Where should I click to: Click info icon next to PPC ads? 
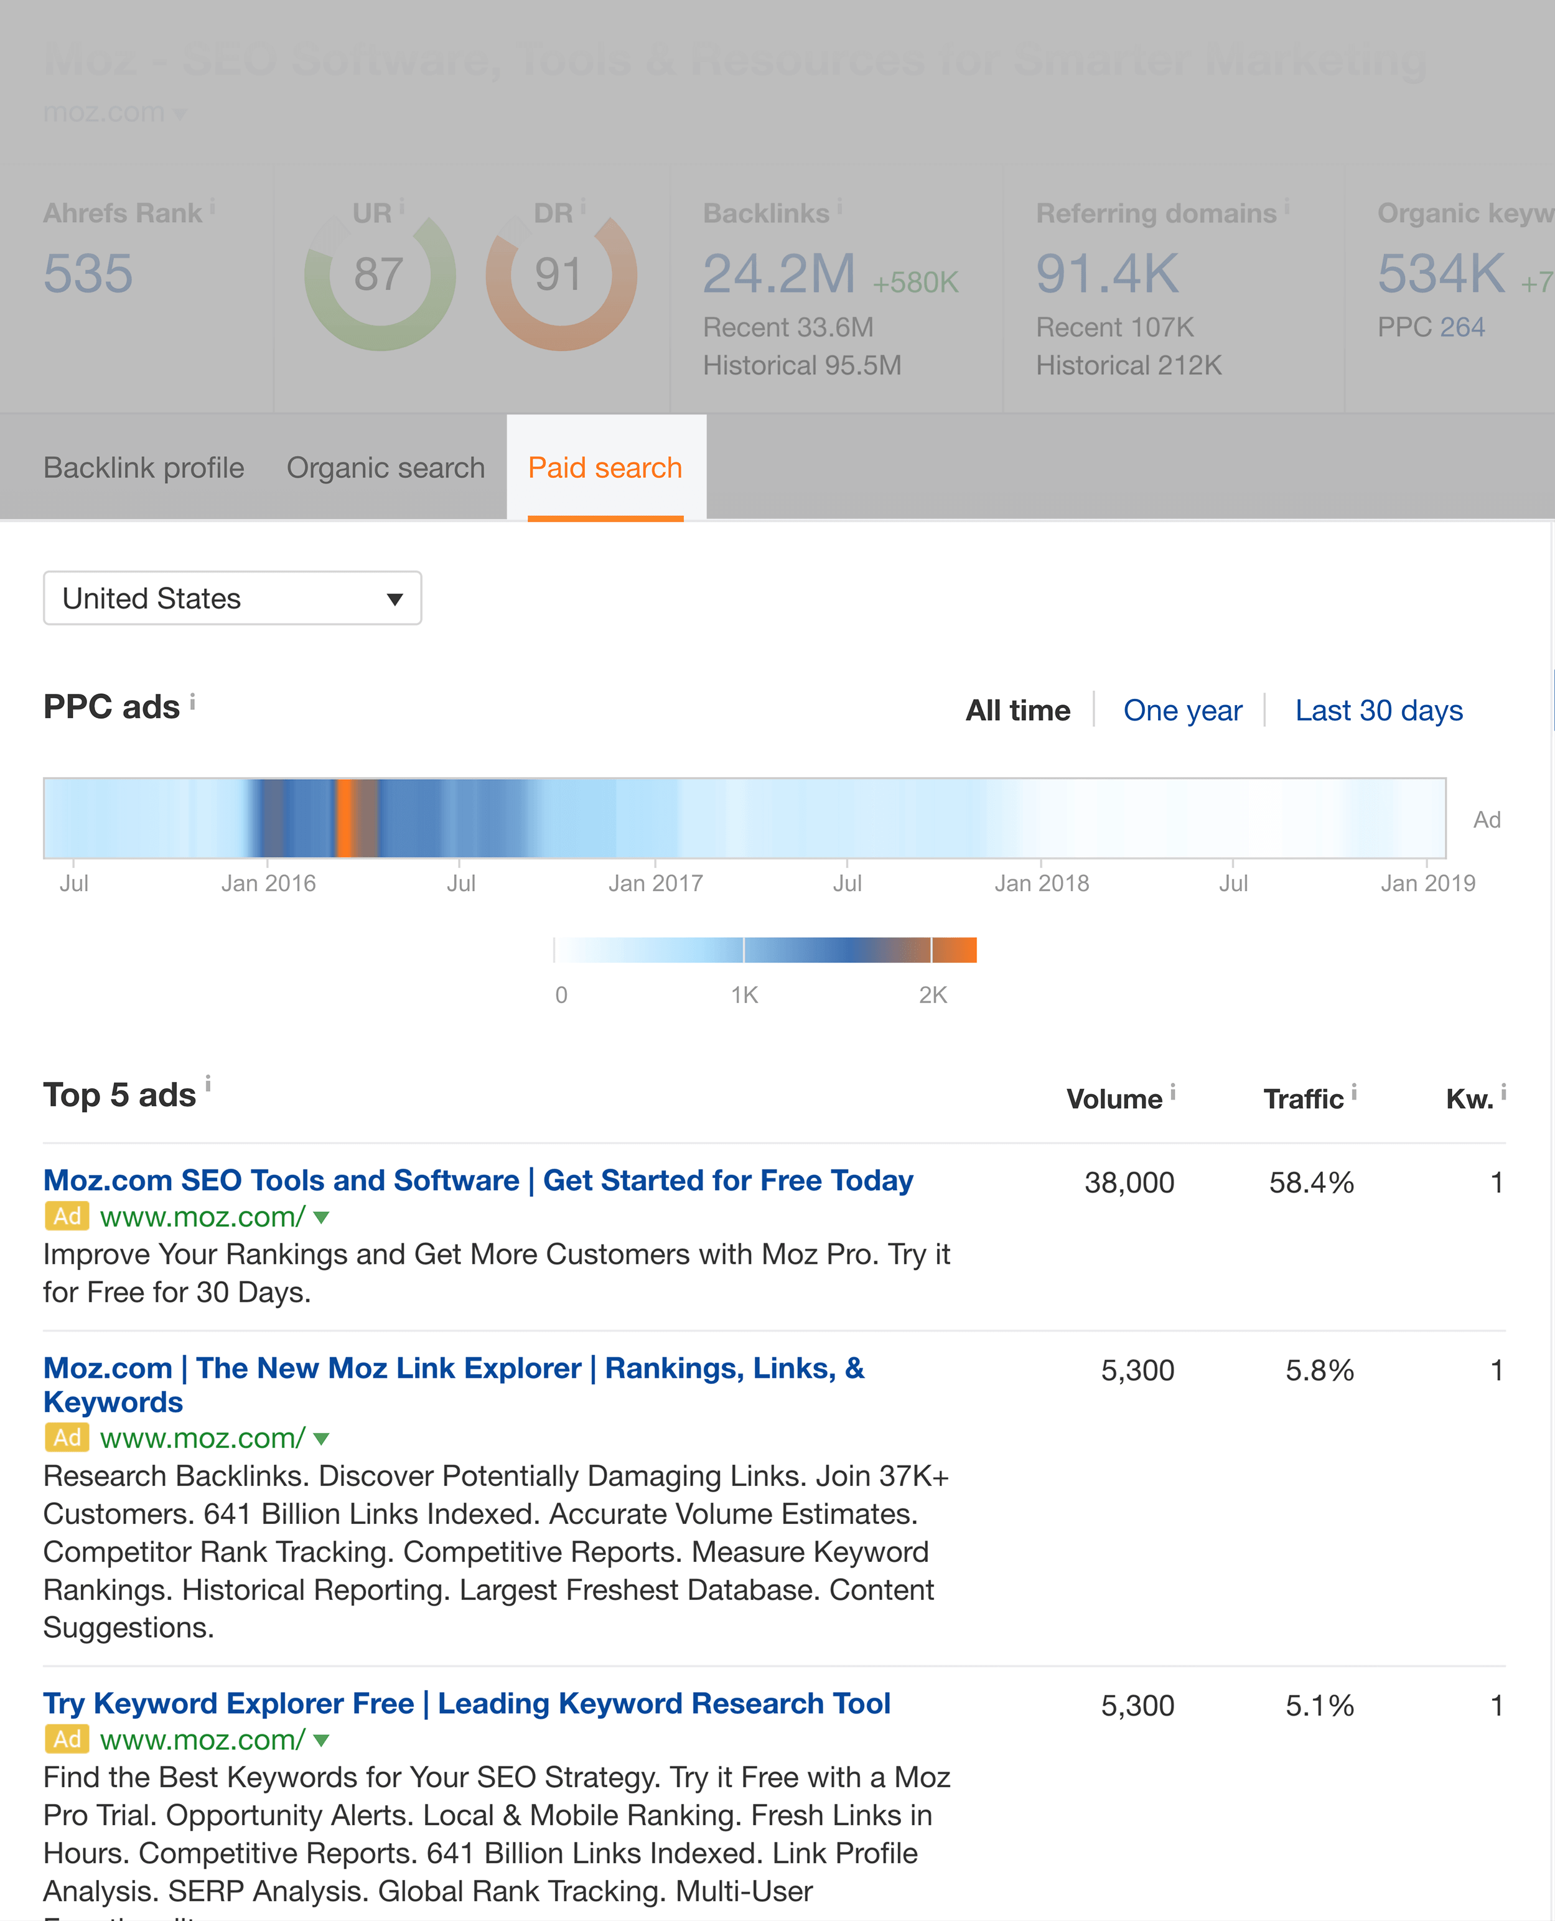(x=192, y=701)
